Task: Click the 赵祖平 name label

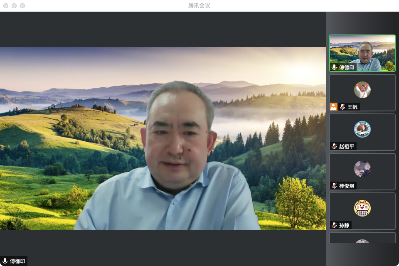Action: pos(347,146)
